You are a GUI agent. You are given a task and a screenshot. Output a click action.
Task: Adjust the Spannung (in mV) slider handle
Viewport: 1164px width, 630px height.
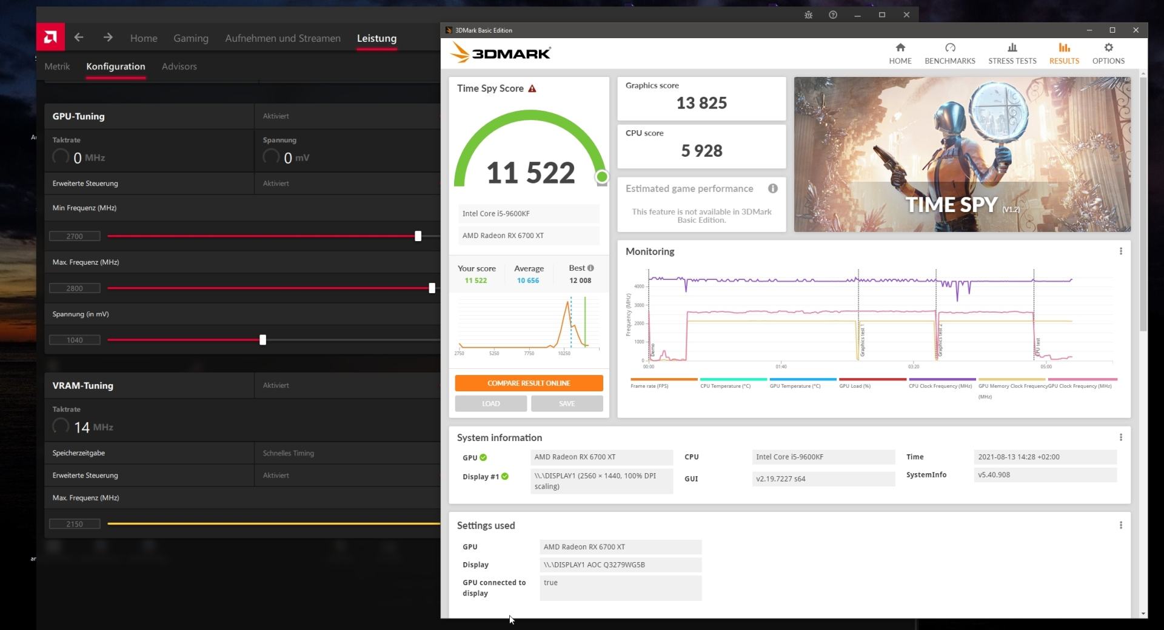coord(263,340)
